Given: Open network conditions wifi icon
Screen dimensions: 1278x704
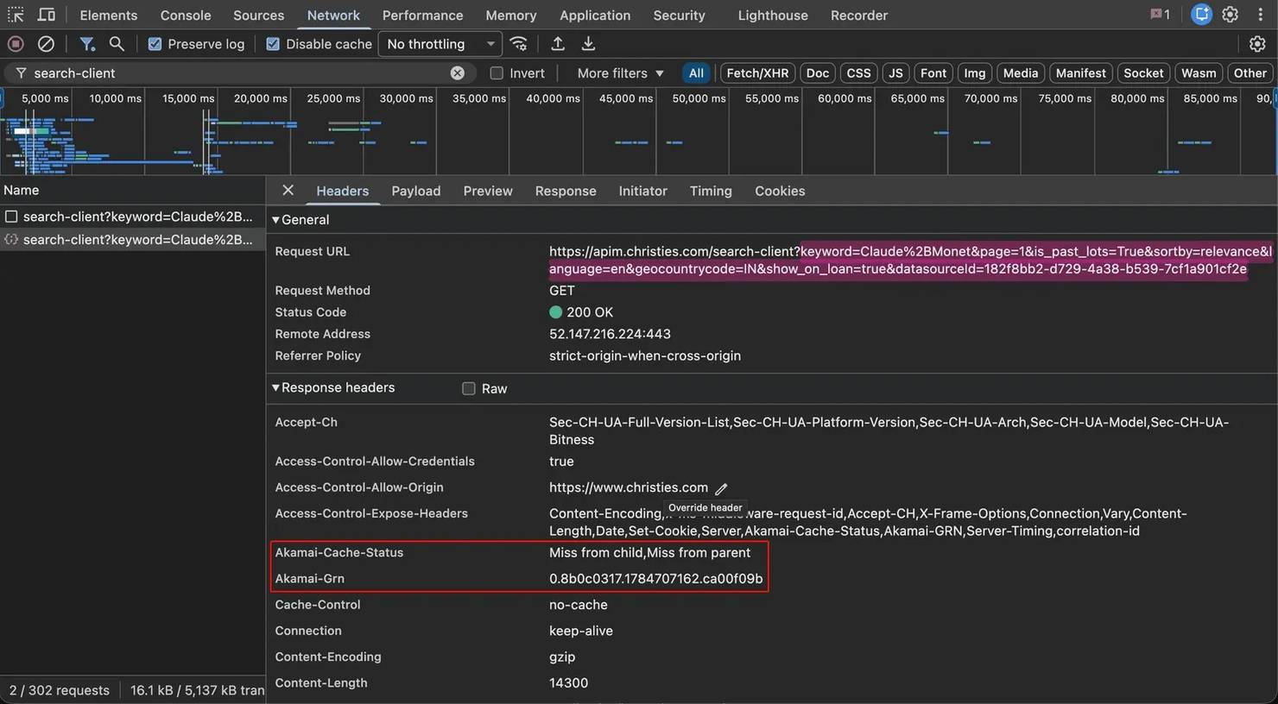Looking at the screenshot, I should (x=519, y=43).
